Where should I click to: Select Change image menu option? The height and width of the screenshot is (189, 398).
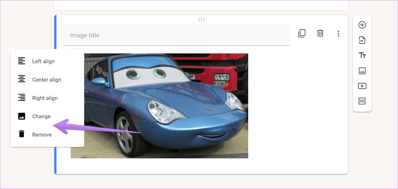click(x=47, y=116)
